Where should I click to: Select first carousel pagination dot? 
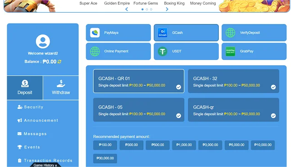(143, 9)
